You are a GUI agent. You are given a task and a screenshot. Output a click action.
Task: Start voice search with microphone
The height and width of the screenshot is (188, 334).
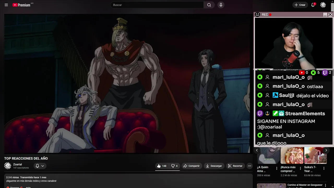pos(221,5)
